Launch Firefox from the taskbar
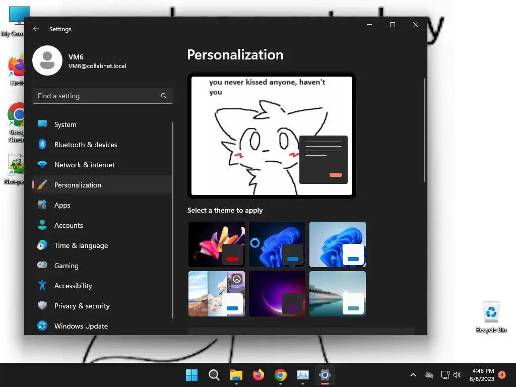 259,375
